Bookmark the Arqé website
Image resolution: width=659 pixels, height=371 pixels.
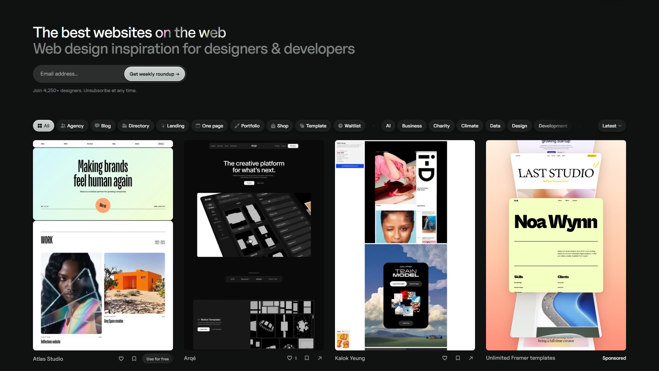click(307, 358)
